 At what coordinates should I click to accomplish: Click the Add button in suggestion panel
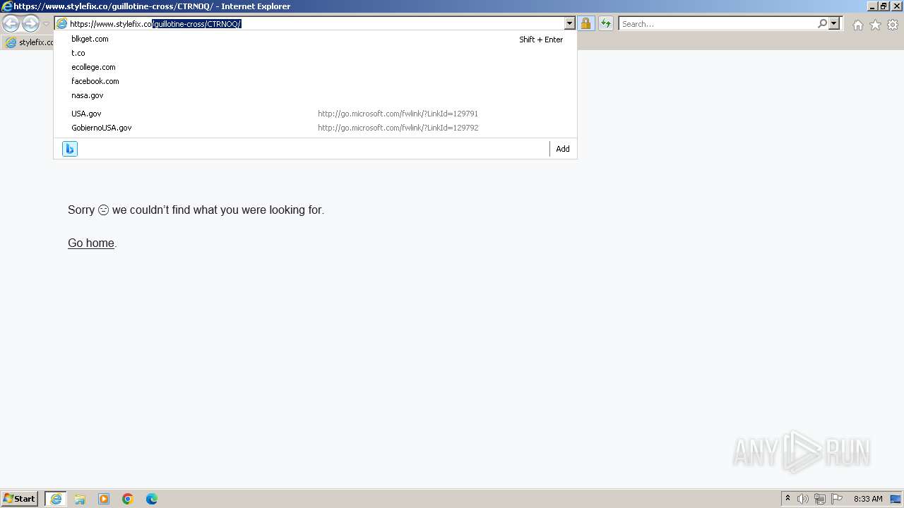click(562, 149)
